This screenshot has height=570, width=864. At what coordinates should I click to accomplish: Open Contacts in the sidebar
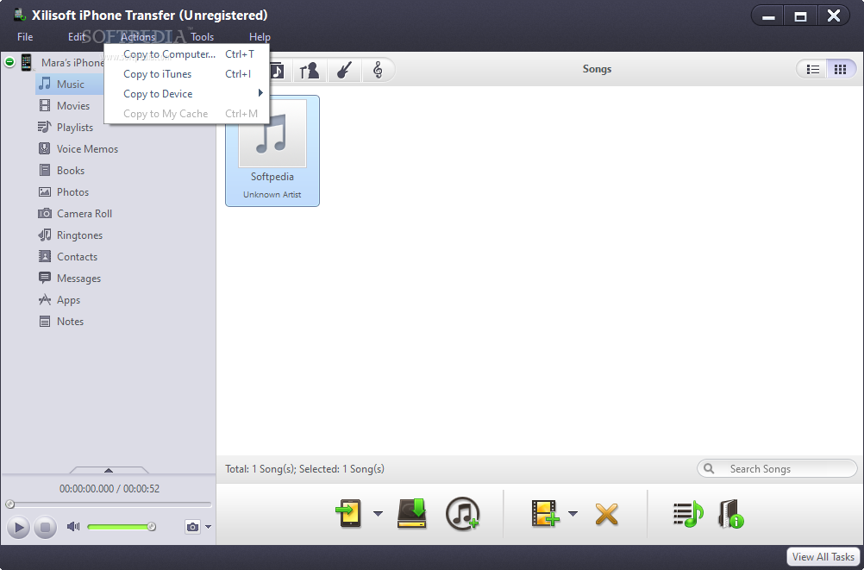coord(77,256)
